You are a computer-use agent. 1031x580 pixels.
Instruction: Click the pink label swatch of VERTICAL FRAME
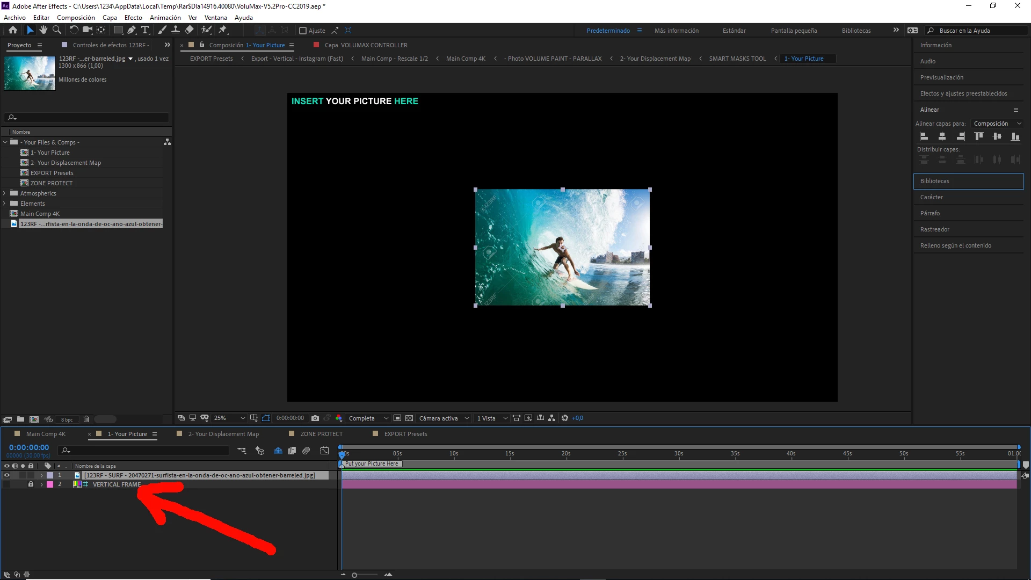click(x=50, y=484)
